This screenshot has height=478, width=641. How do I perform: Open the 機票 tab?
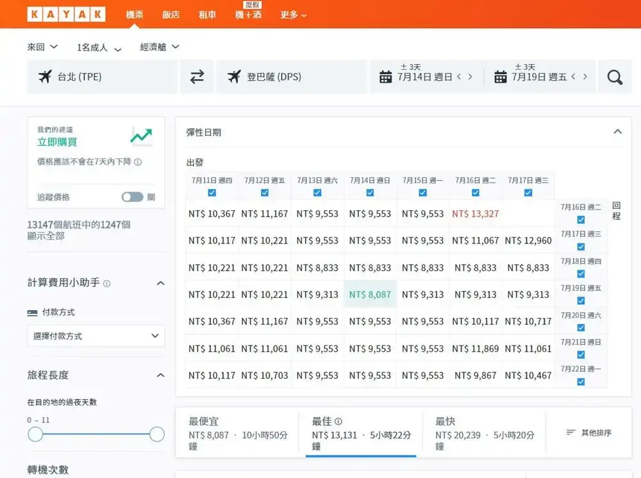click(x=135, y=15)
